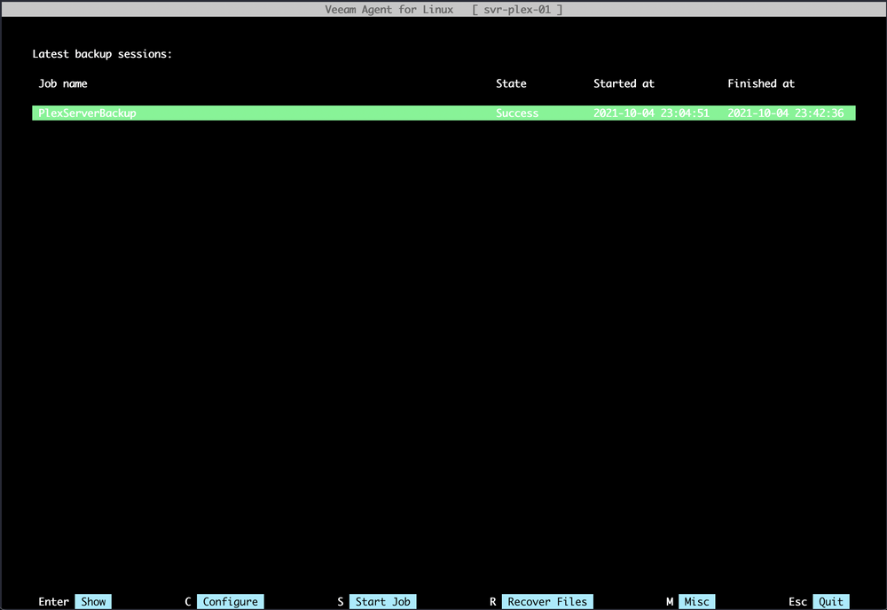Click the start time 2021-10-04 23:04:51
The width and height of the screenshot is (887, 610).
coord(651,113)
